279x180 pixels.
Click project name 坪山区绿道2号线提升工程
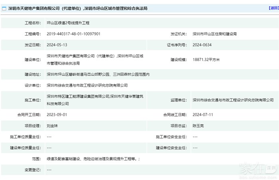pyautogui.click(x=68, y=23)
